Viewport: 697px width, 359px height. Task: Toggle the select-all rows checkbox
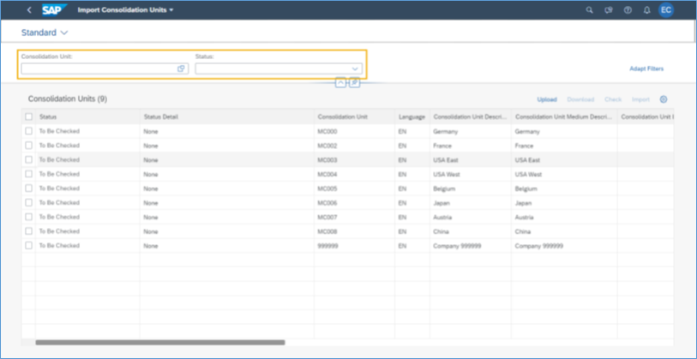29,117
